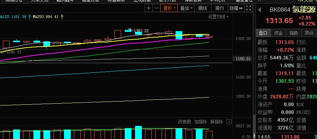Click the double-arrow next to 隐藏
Image resolution: width=317 pixels, height=139 pixels.
pyautogui.click(x=241, y=8)
